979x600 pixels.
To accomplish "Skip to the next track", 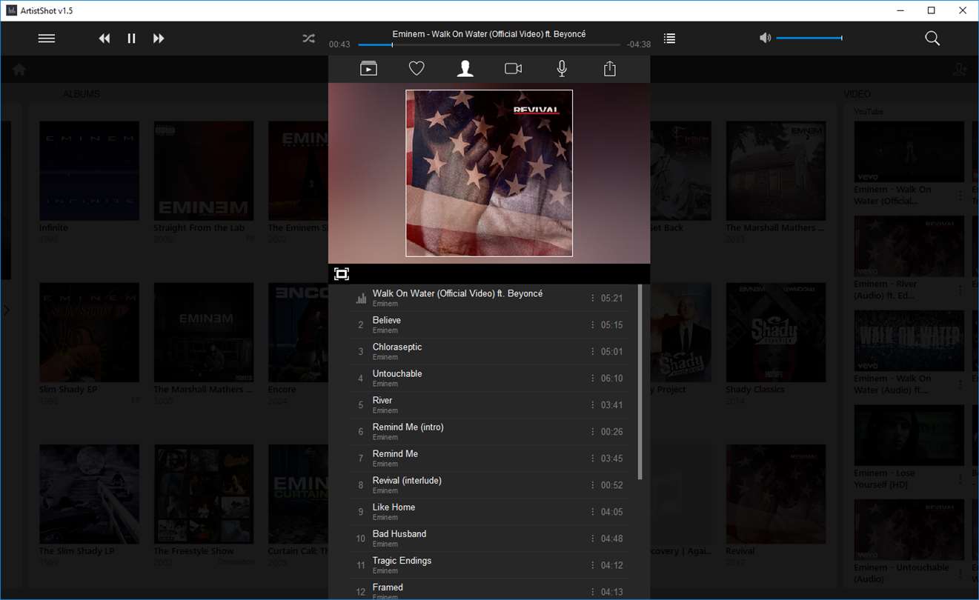I will click(159, 39).
